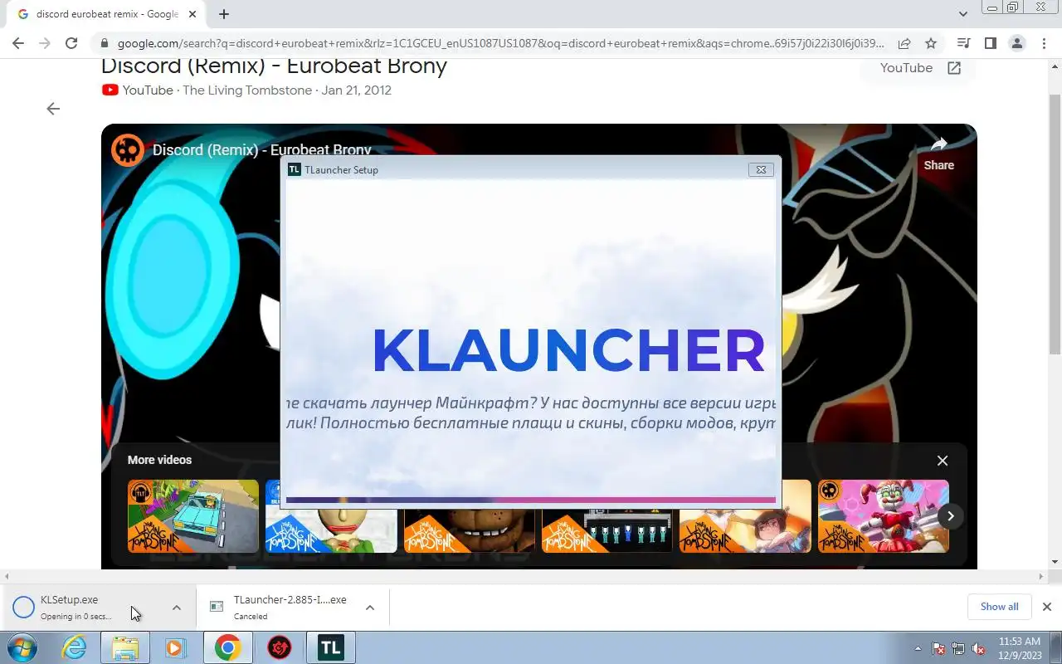The width and height of the screenshot is (1062, 664).
Task: Click the canceled TLauncher-2.885 download item
Action: click(x=282, y=608)
